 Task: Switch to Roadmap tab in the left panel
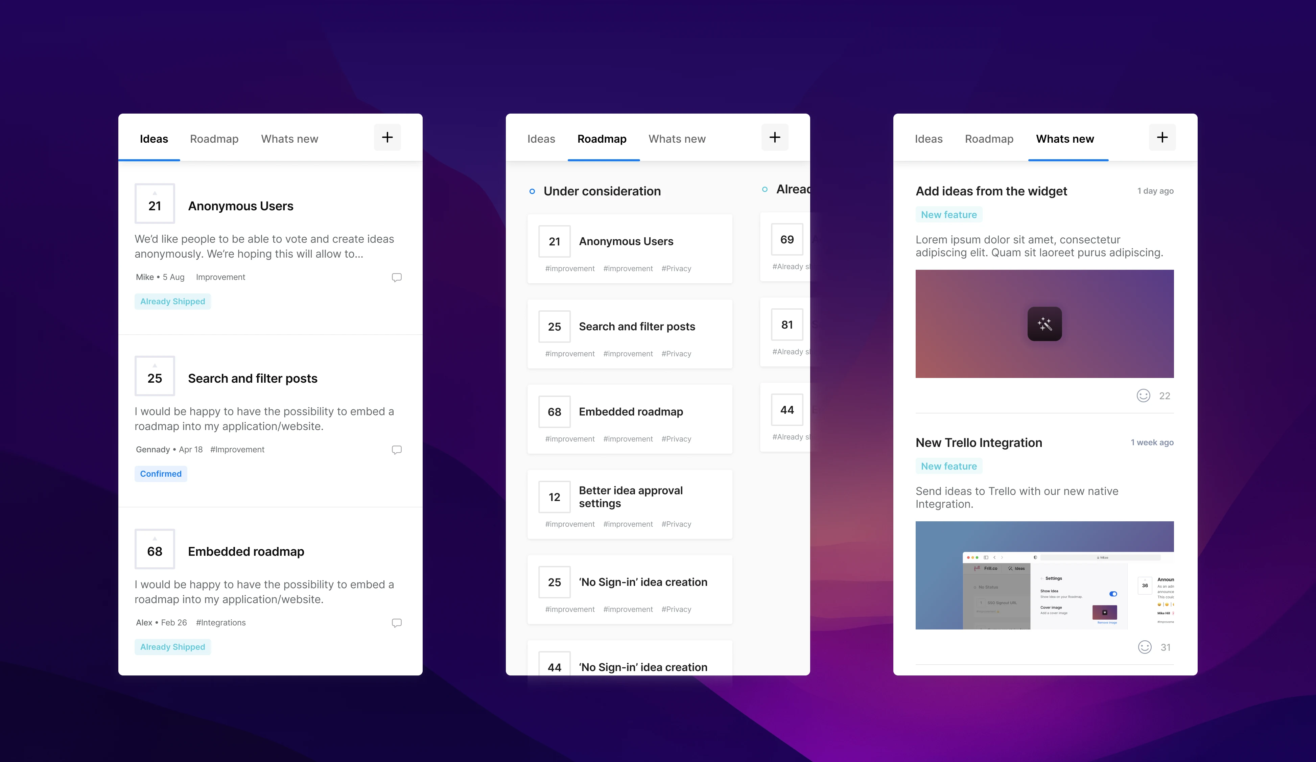214,139
